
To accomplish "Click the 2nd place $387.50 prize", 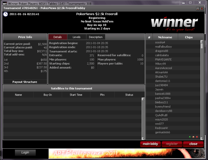I will coord(42,64).
